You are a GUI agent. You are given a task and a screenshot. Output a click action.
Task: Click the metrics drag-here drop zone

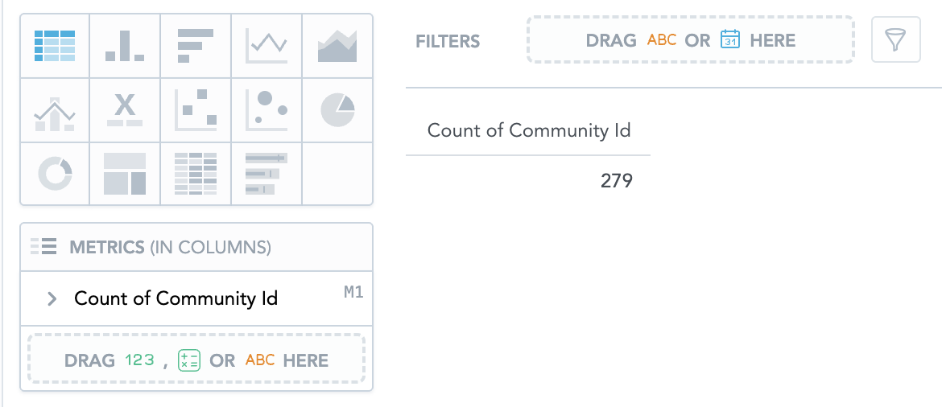pyautogui.click(x=196, y=360)
